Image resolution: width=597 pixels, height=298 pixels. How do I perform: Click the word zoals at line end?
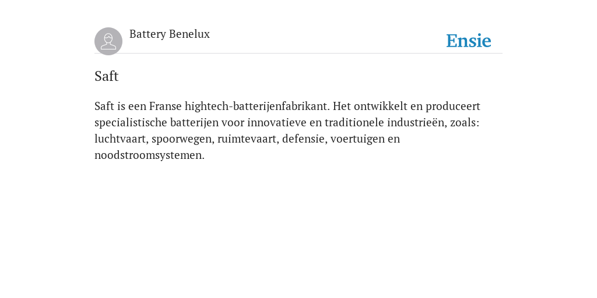click(465, 122)
